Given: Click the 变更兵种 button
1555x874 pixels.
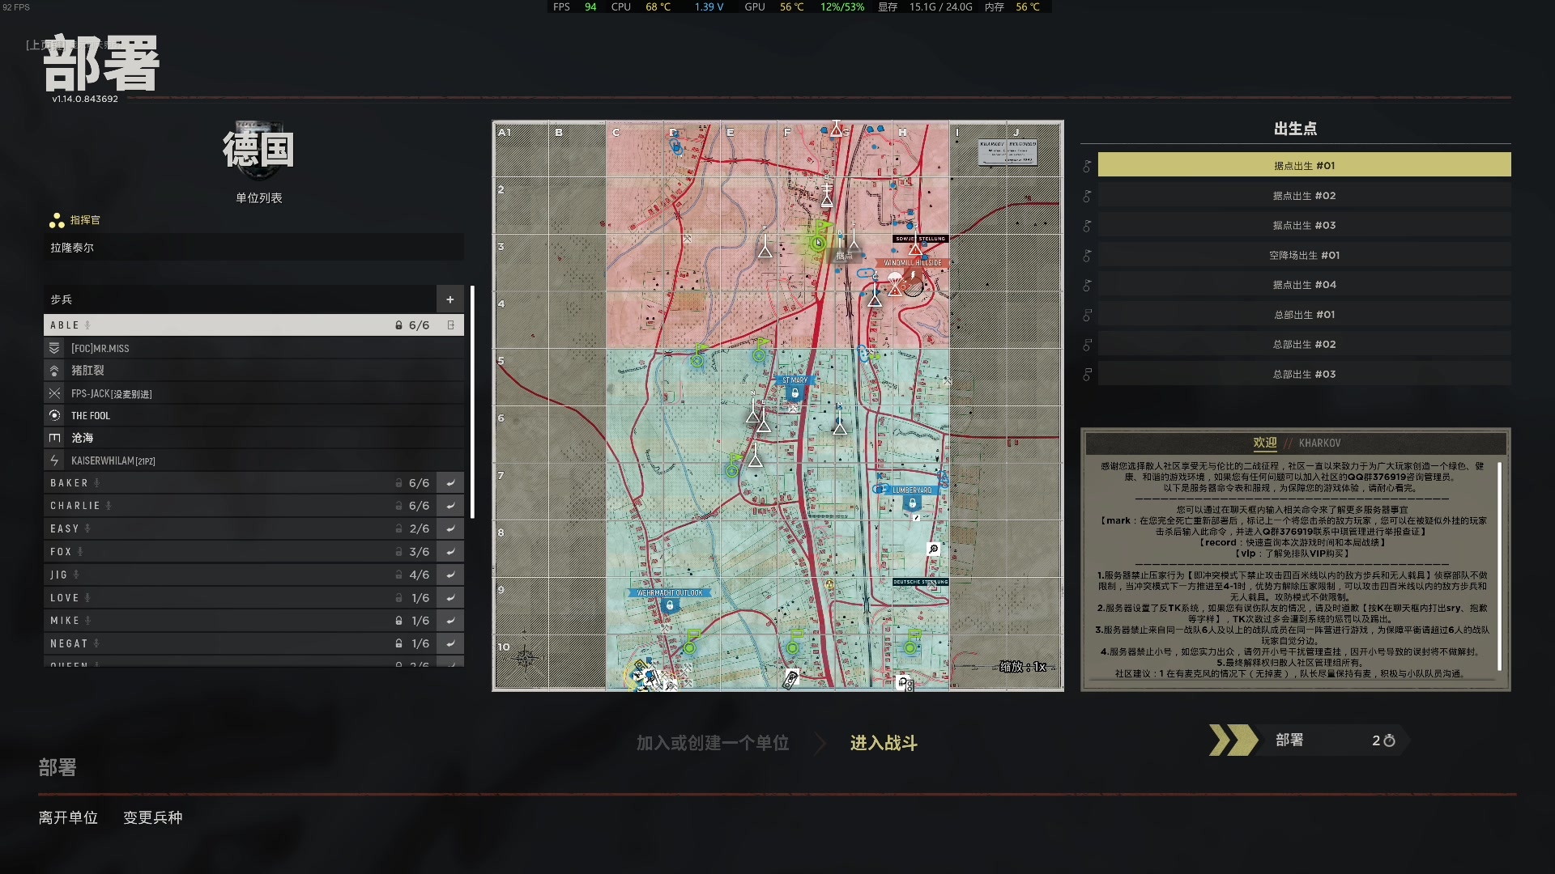Looking at the screenshot, I should [x=152, y=817].
